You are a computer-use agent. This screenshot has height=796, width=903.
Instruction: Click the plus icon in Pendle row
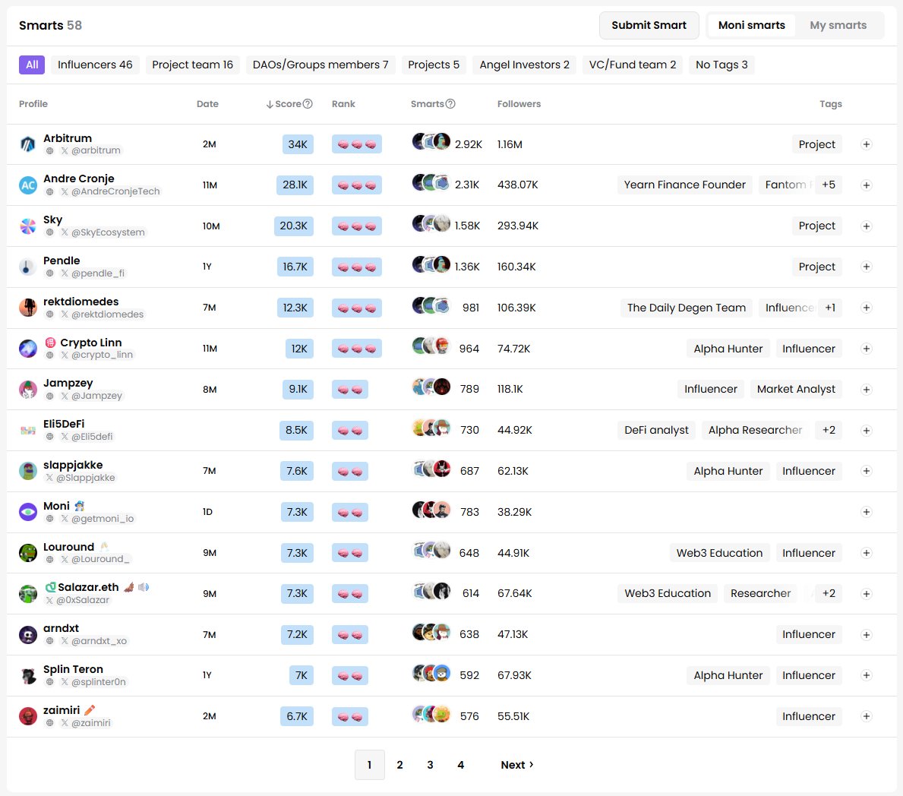pyautogui.click(x=866, y=267)
